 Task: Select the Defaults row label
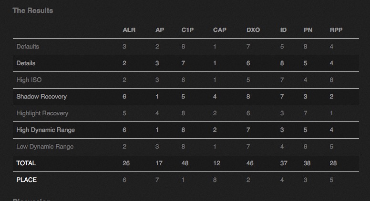coord(28,46)
